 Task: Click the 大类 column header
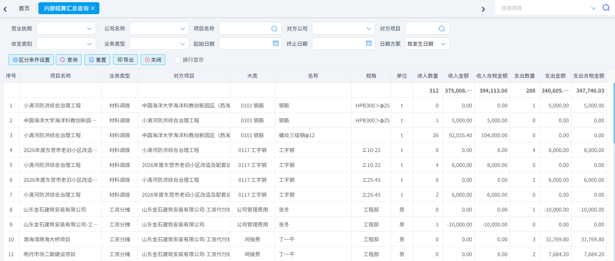252,76
